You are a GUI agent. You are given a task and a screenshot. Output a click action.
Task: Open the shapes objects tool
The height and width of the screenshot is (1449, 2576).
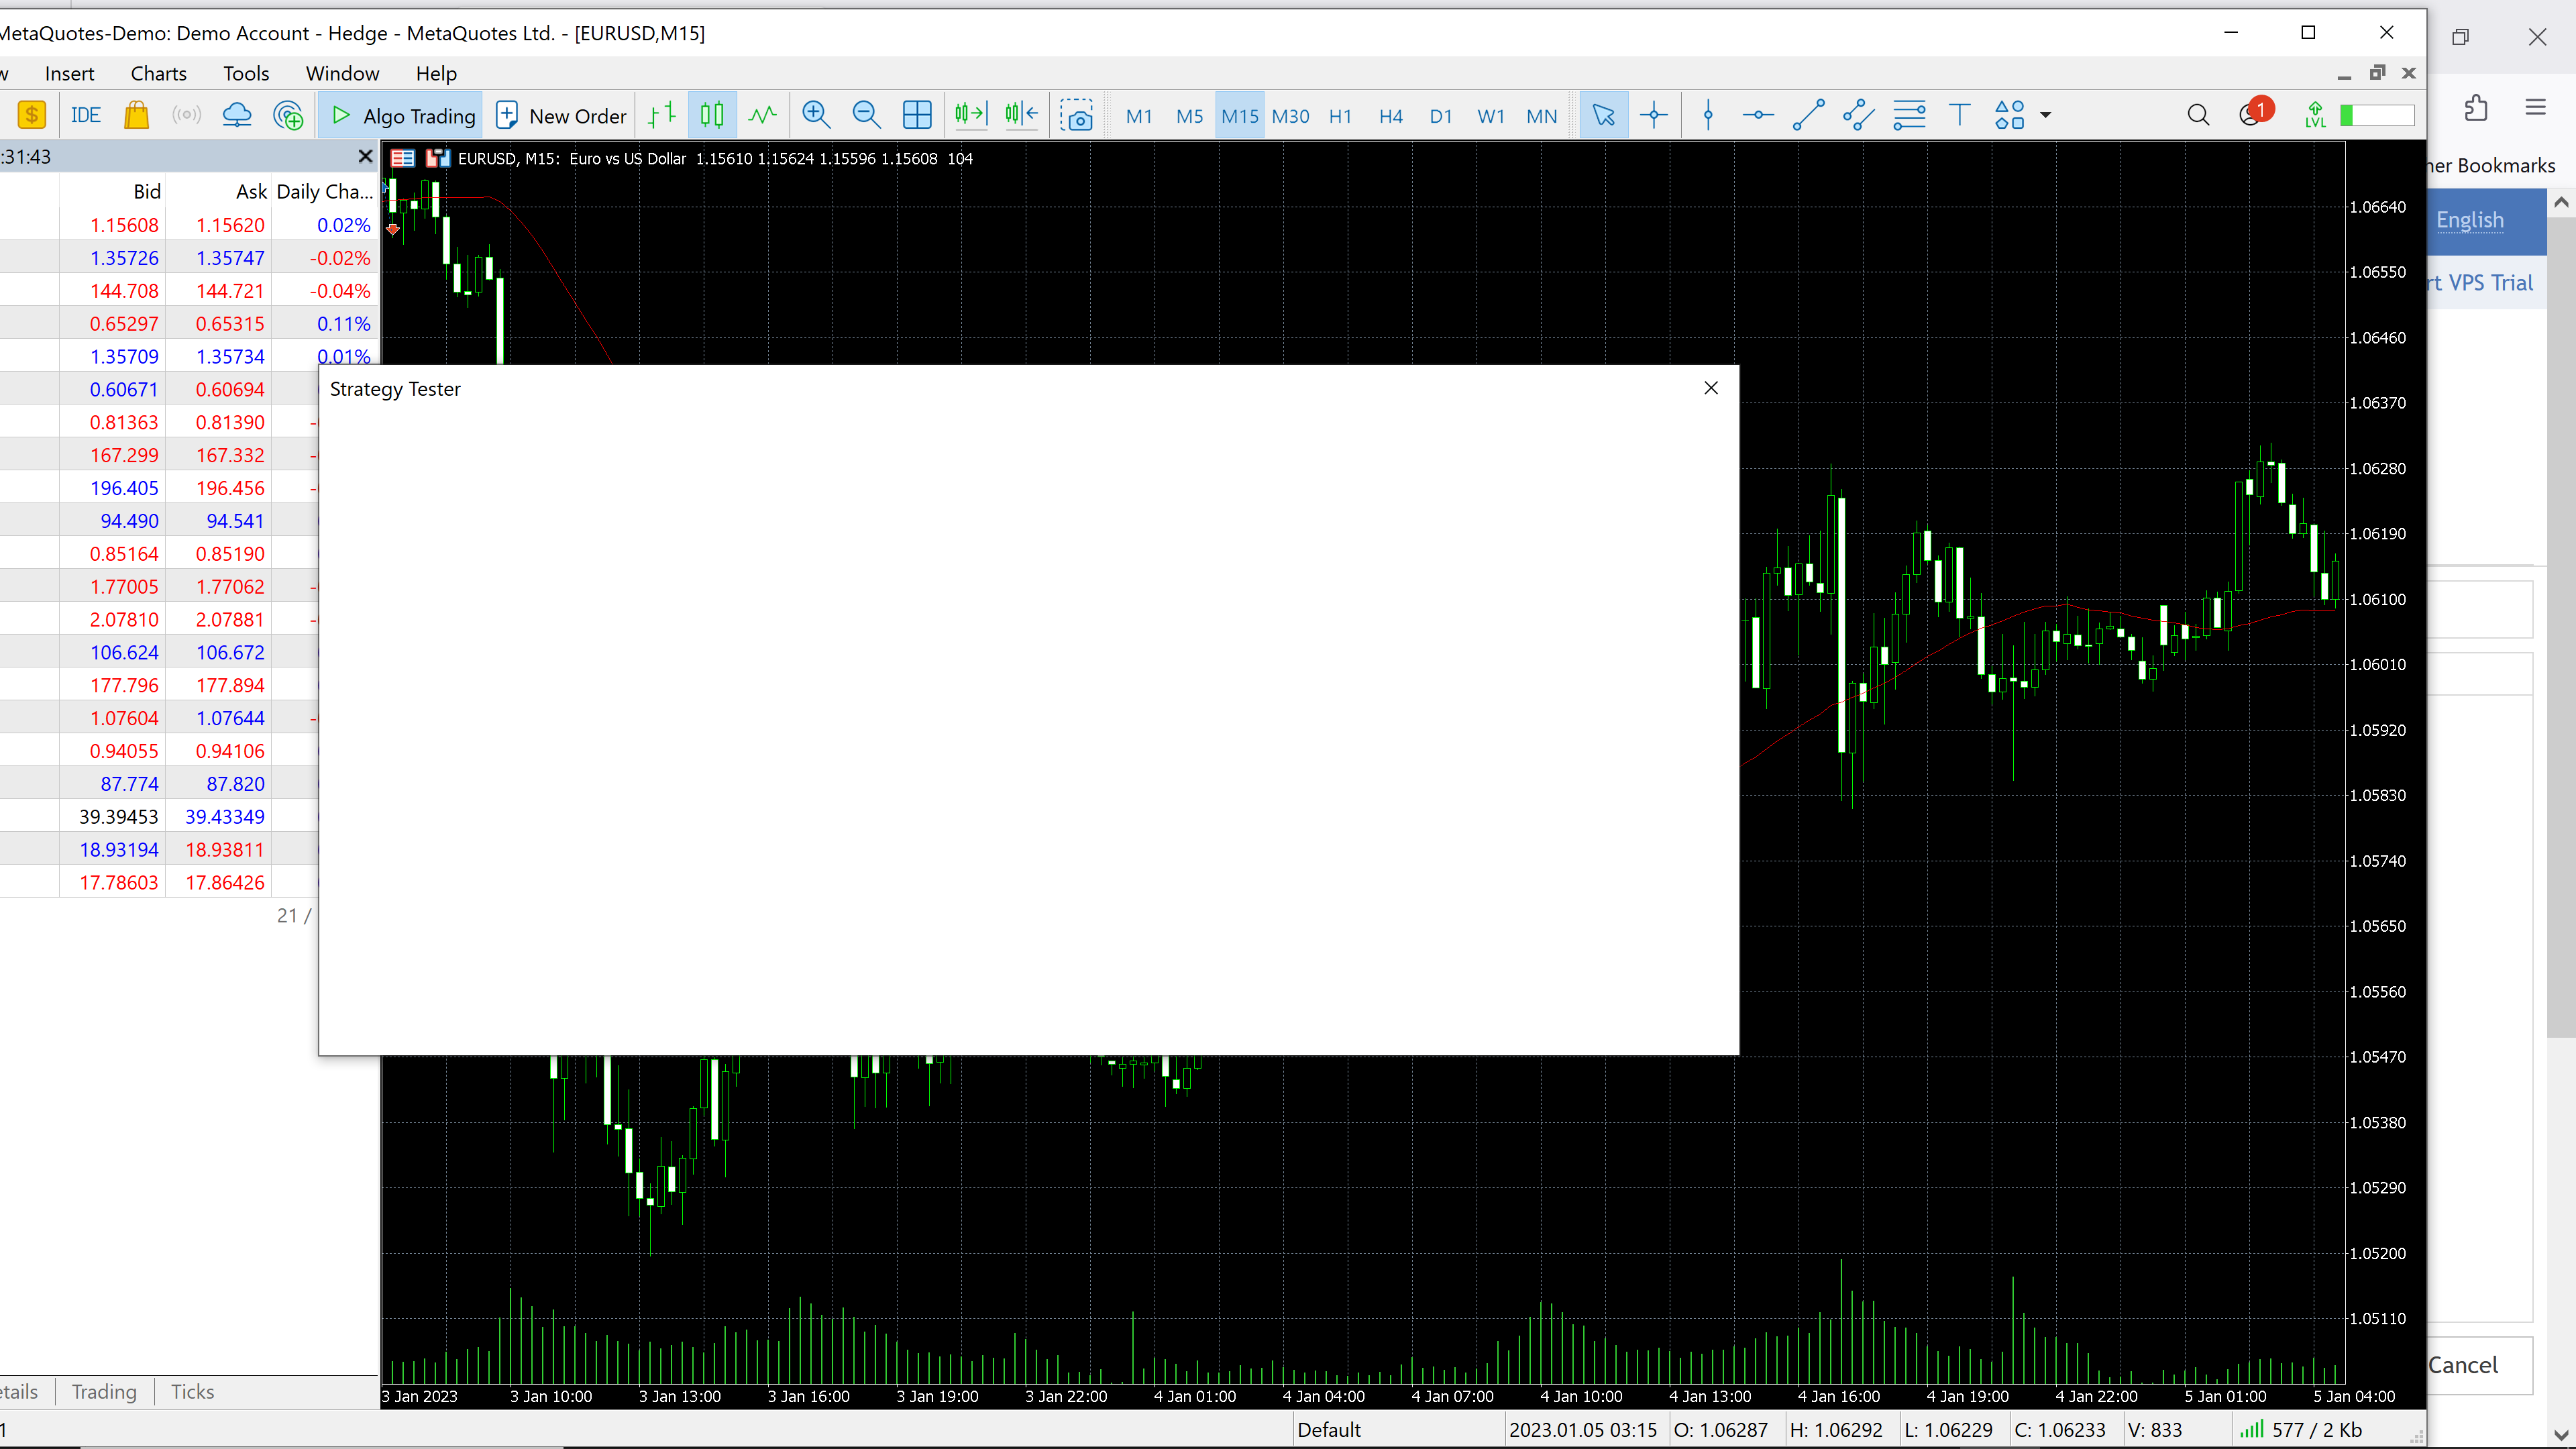pos(2010,115)
